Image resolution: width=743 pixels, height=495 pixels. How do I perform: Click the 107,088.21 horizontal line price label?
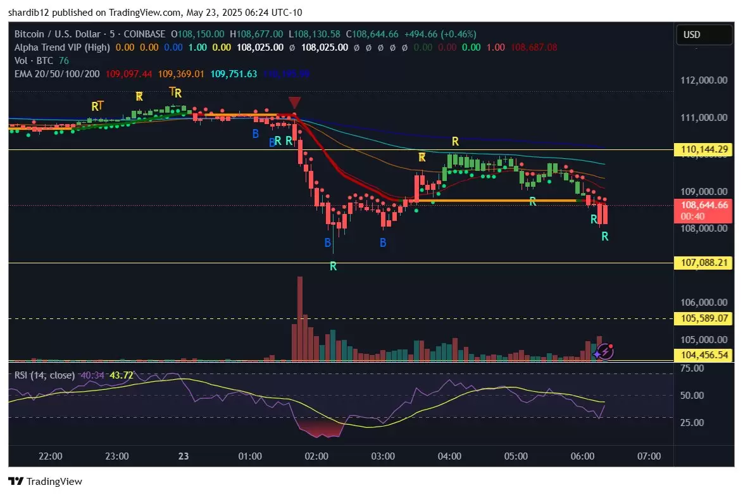pos(703,263)
